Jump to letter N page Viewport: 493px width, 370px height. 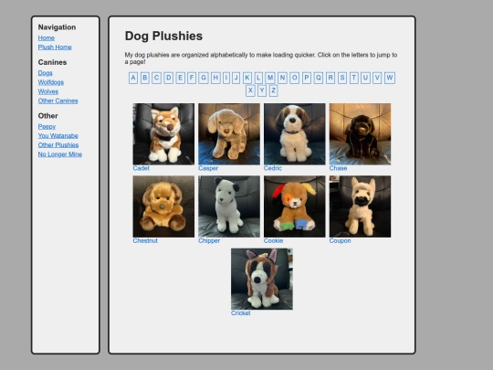[282, 78]
